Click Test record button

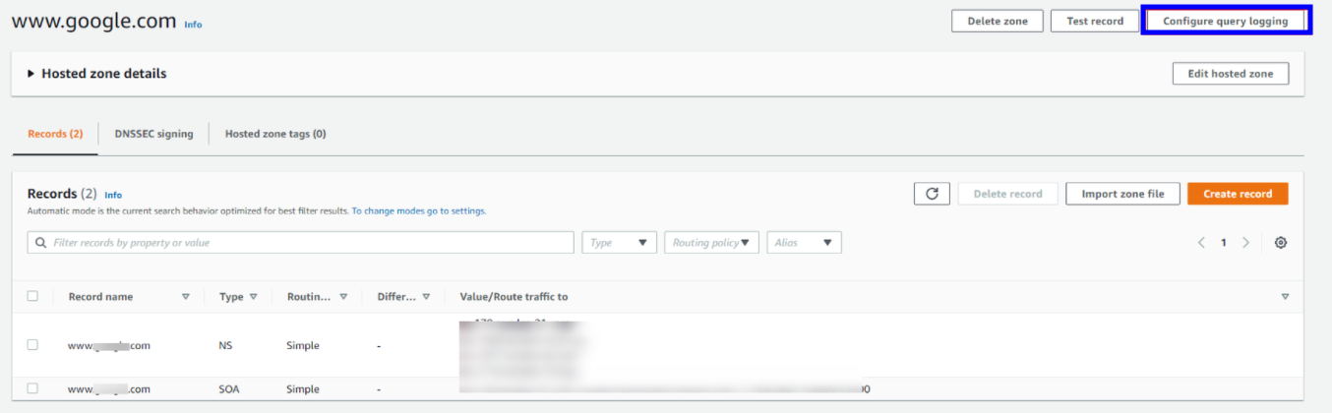pyautogui.click(x=1095, y=21)
